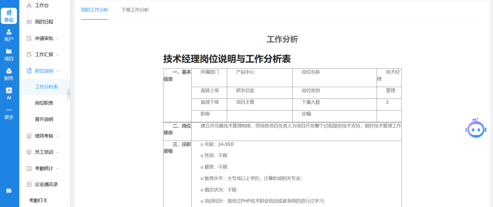This screenshot has height=207, width=493.
Task: Click the 婚恋状况：不限 line
Action: (x=219, y=190)
